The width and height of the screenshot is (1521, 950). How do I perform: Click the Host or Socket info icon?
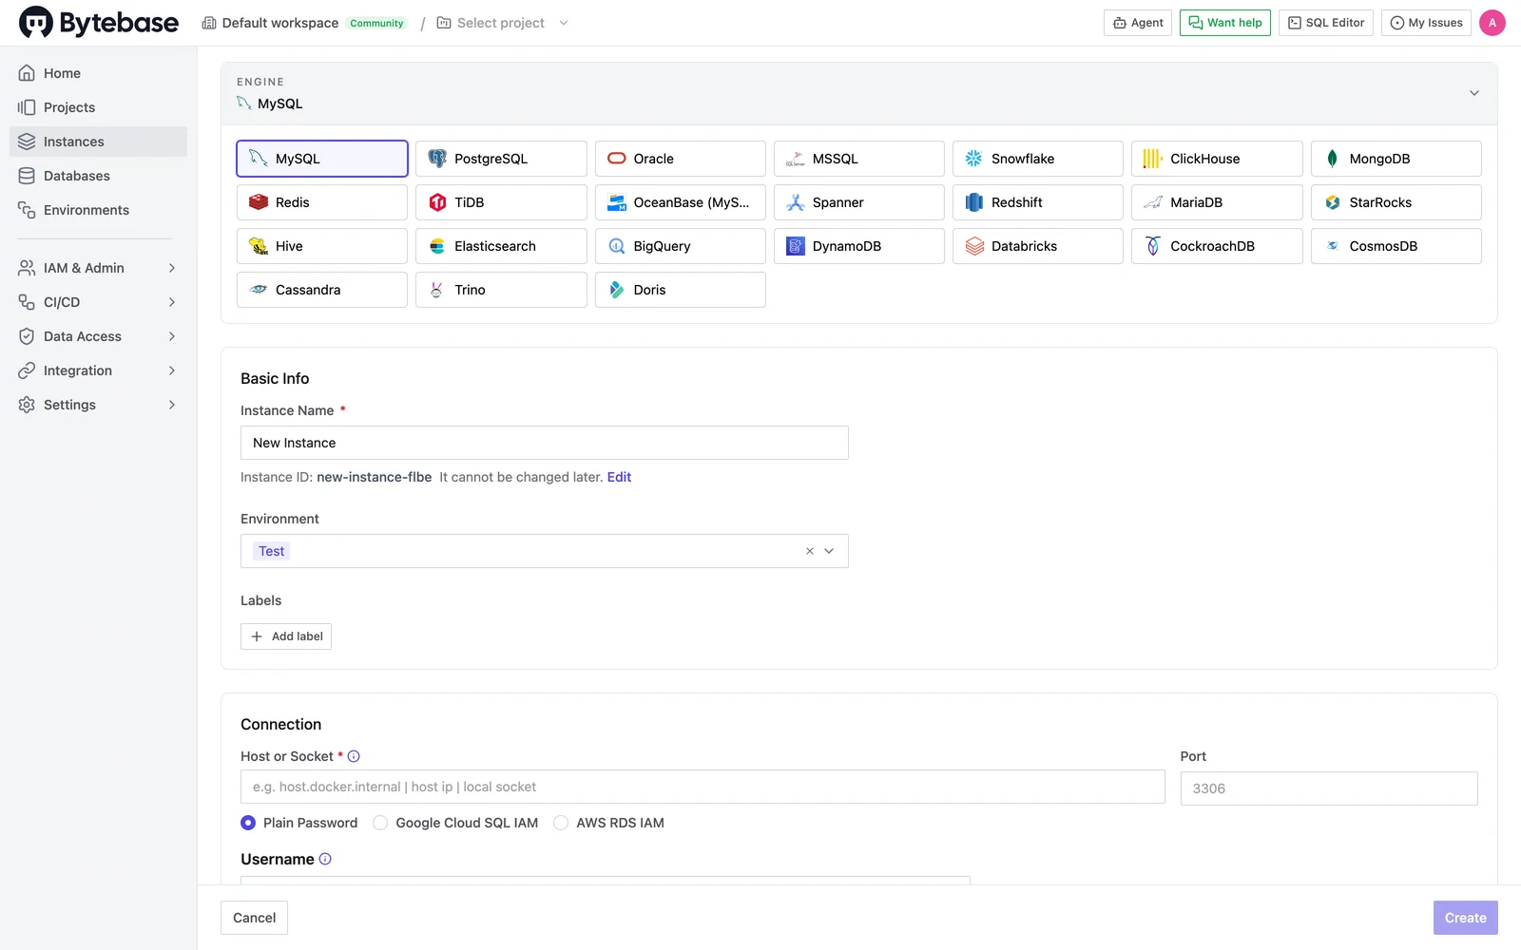click(x=354, y=756)
